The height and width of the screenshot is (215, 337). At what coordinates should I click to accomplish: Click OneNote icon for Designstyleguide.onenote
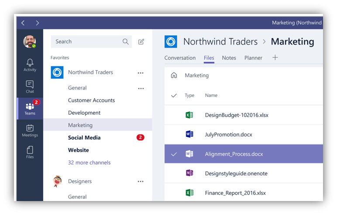(189, 173)
